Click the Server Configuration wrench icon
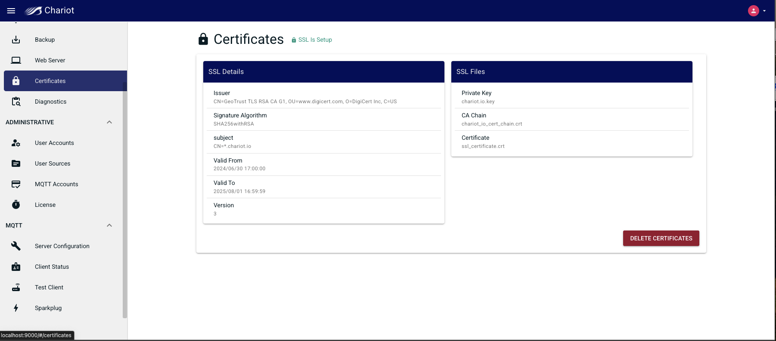This screenshot has width=776, height=341. 16,246
